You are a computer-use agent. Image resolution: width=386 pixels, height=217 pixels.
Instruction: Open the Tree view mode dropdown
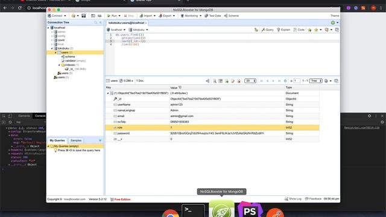[x=316, y=81]
